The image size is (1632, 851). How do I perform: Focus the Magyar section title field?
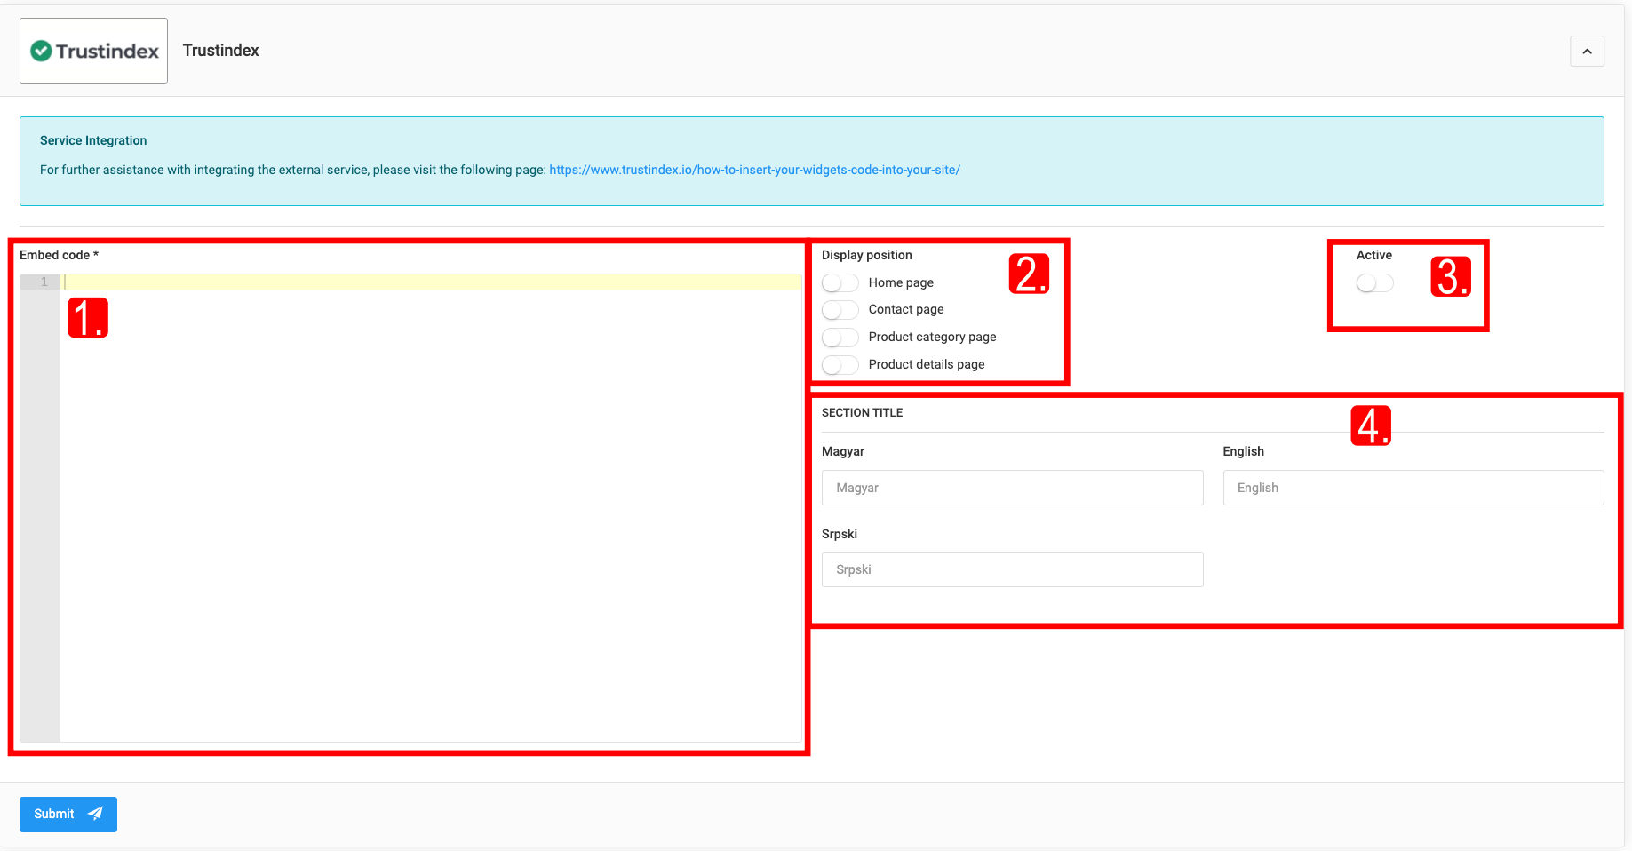(x=1012, y=488)
